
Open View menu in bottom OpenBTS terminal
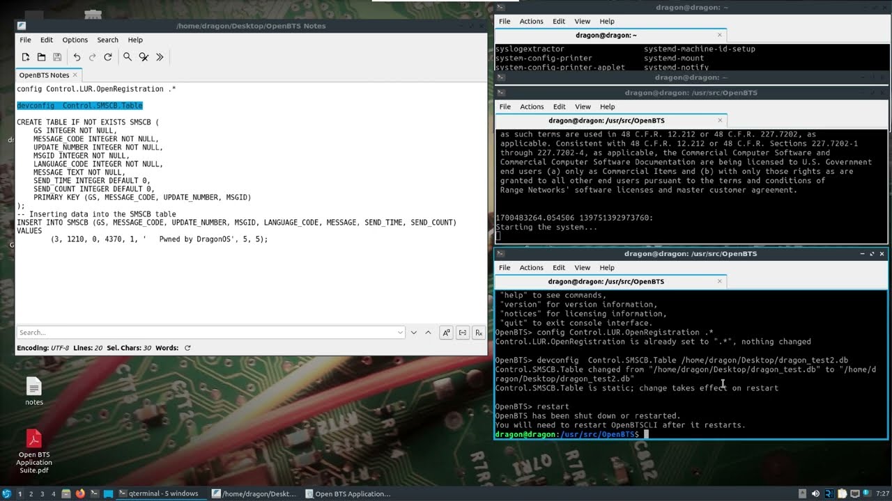pos(583,268)
